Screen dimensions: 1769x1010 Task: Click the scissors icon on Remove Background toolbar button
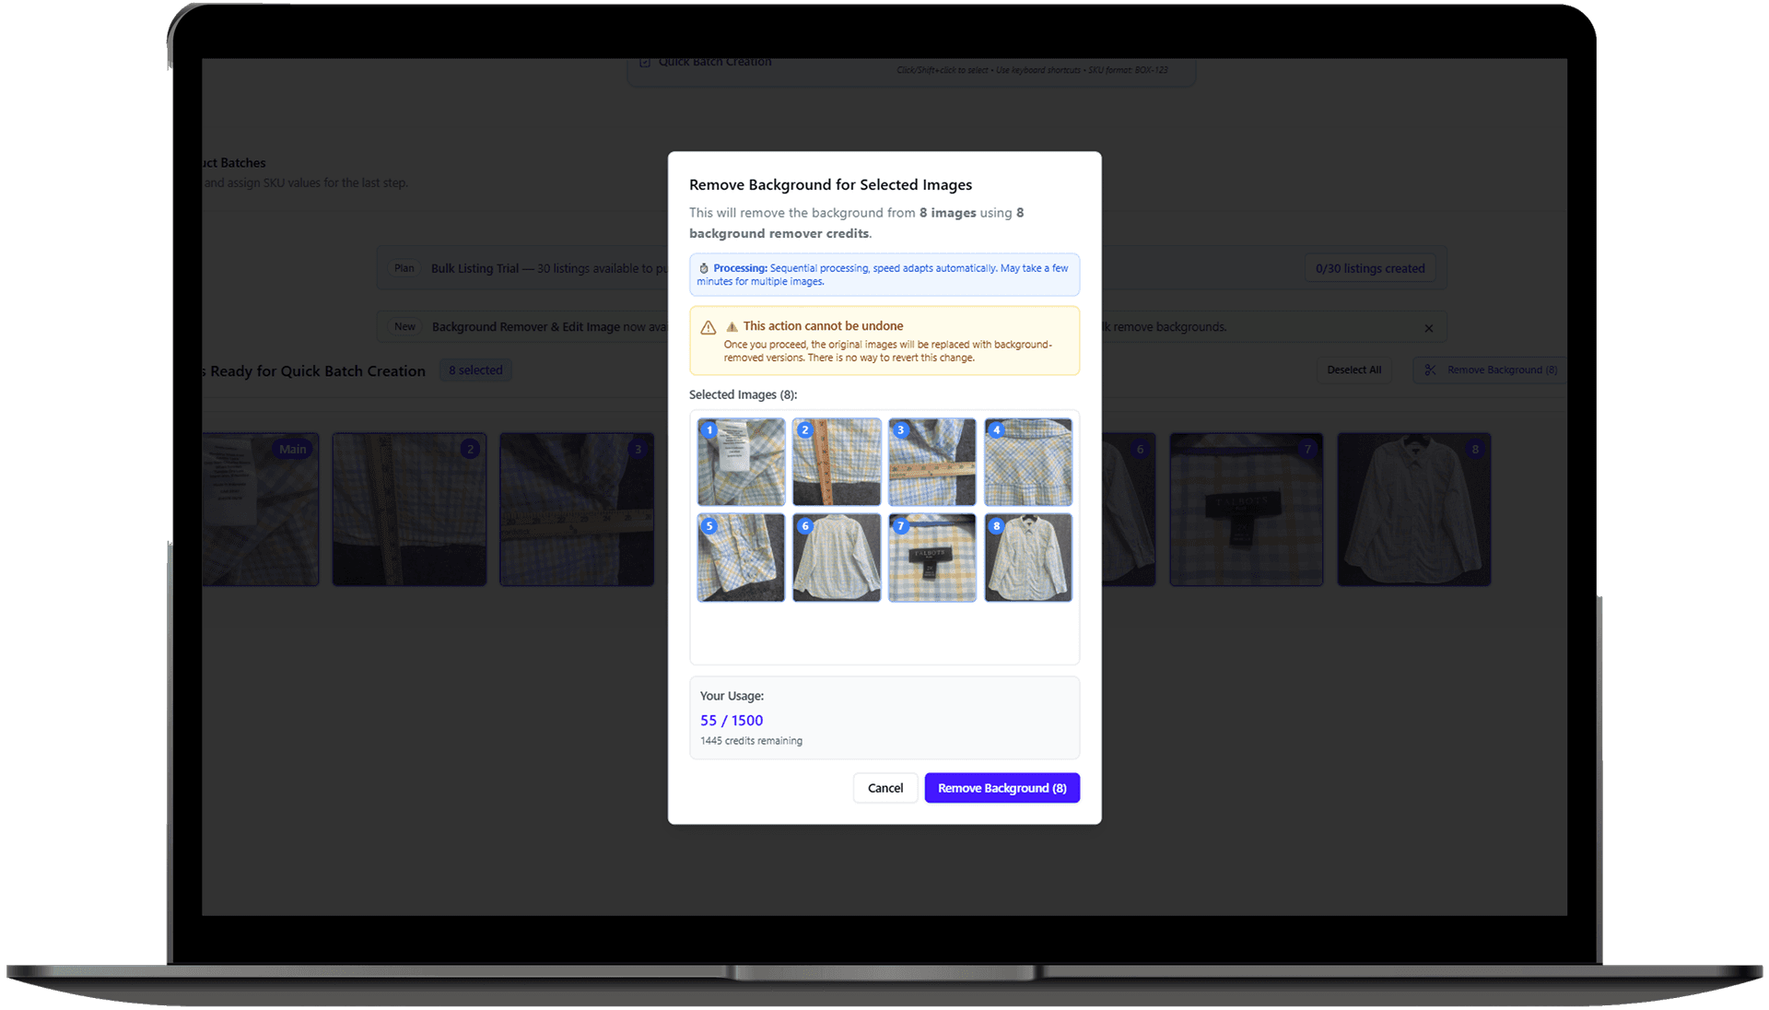1429,370
